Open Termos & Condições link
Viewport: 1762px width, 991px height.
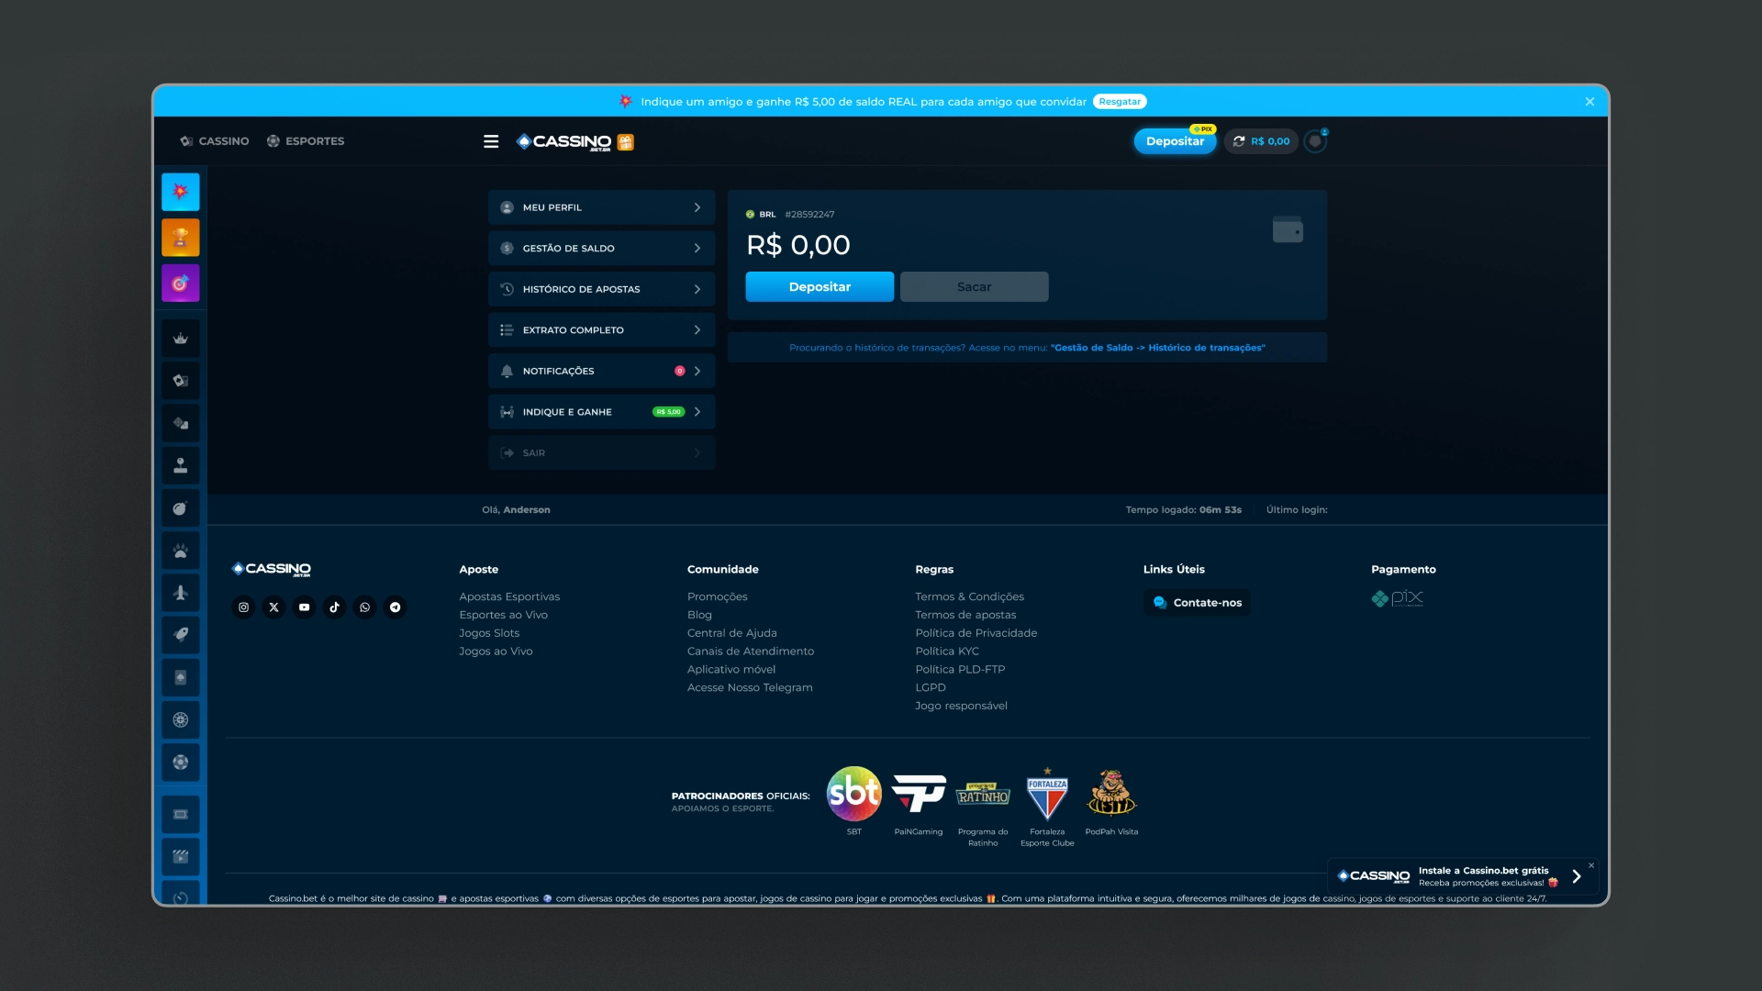(969, 596)
